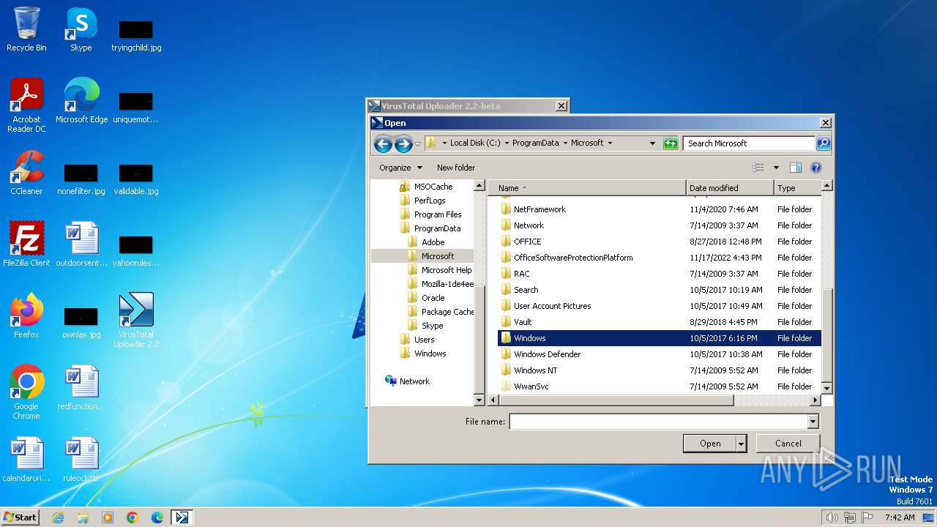This screenshot has width=937, height=527.
Task: Select the Windows Defender folder
Action: coord(659,354)
